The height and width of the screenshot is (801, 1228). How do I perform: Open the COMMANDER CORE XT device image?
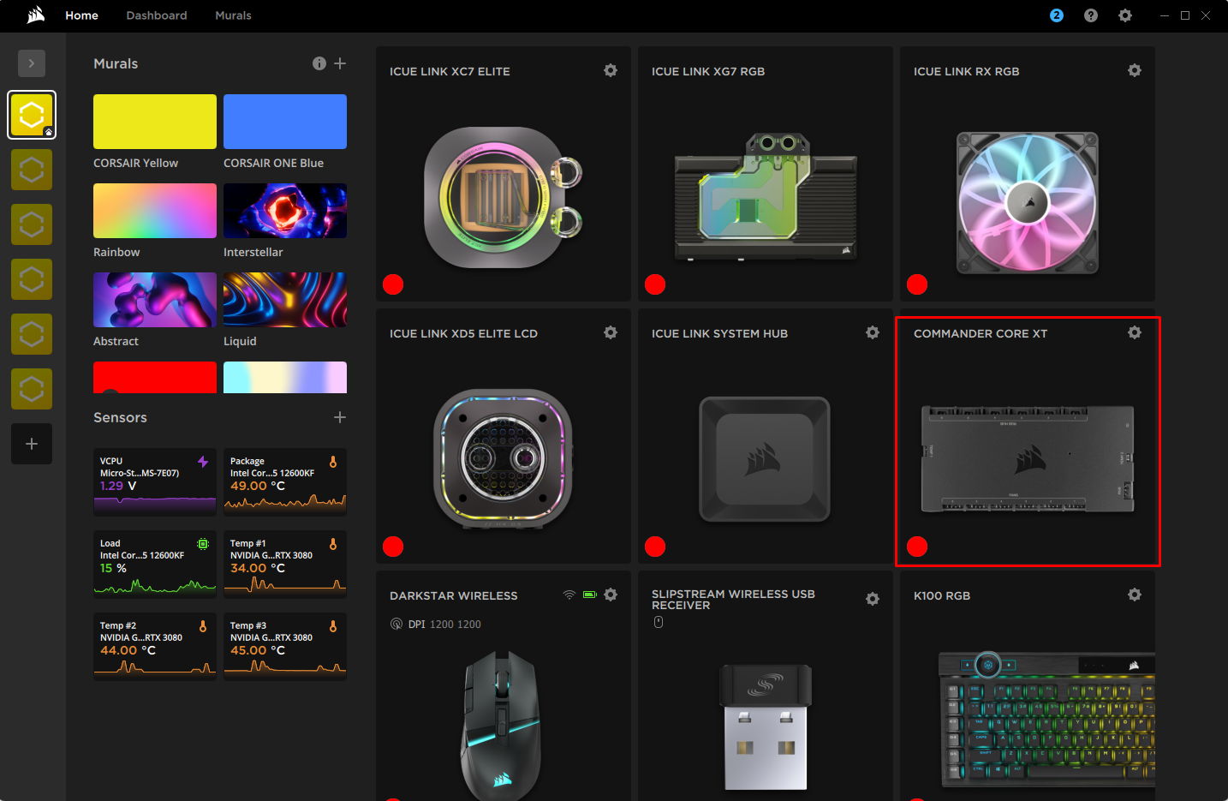click(1028, 459)
